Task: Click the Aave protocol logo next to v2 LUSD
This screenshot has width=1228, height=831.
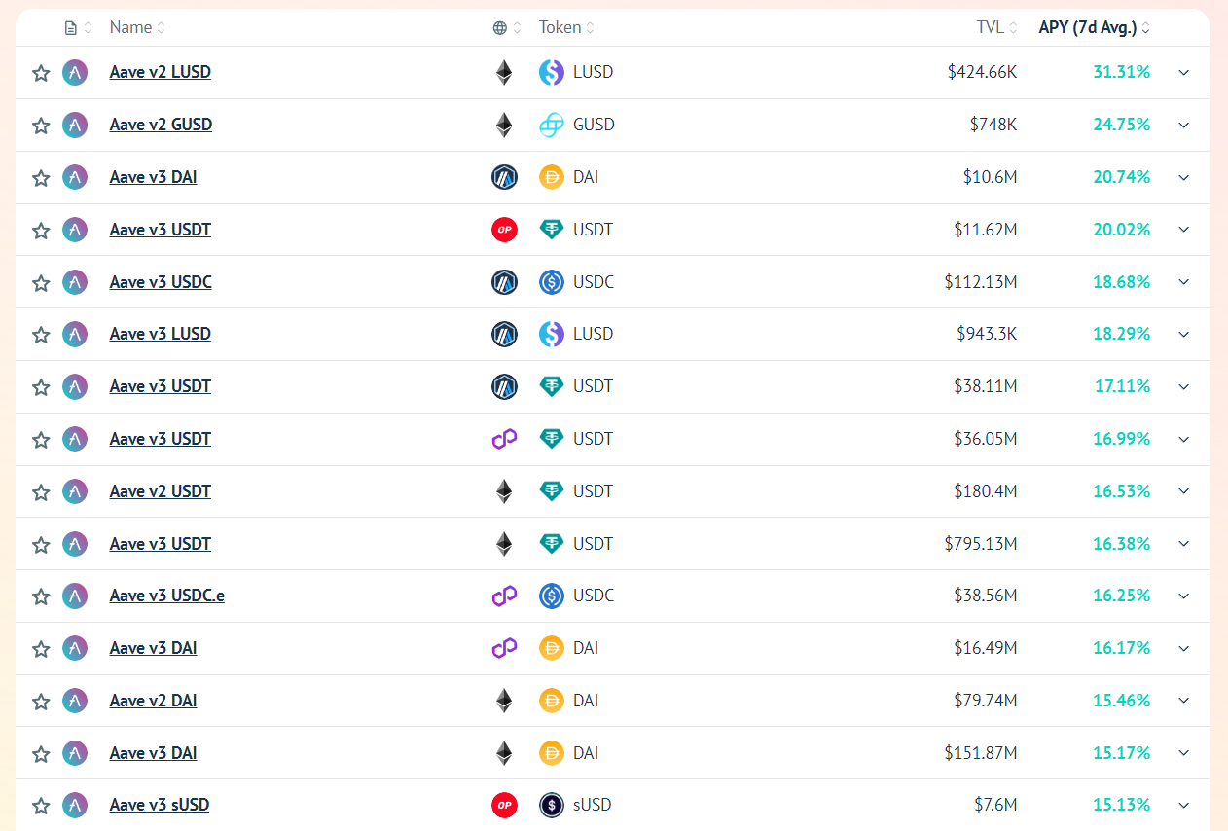Action: [75, 72]
